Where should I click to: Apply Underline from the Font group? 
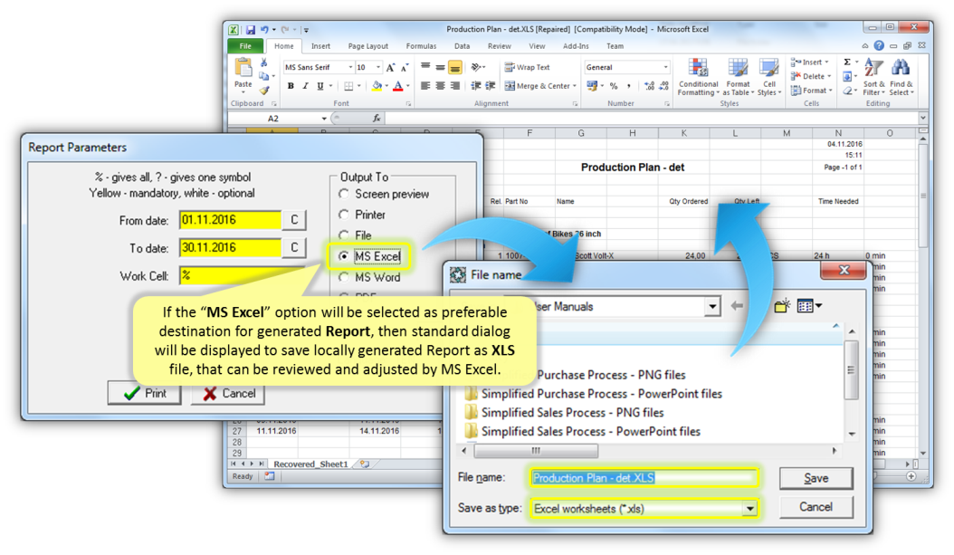320,86
